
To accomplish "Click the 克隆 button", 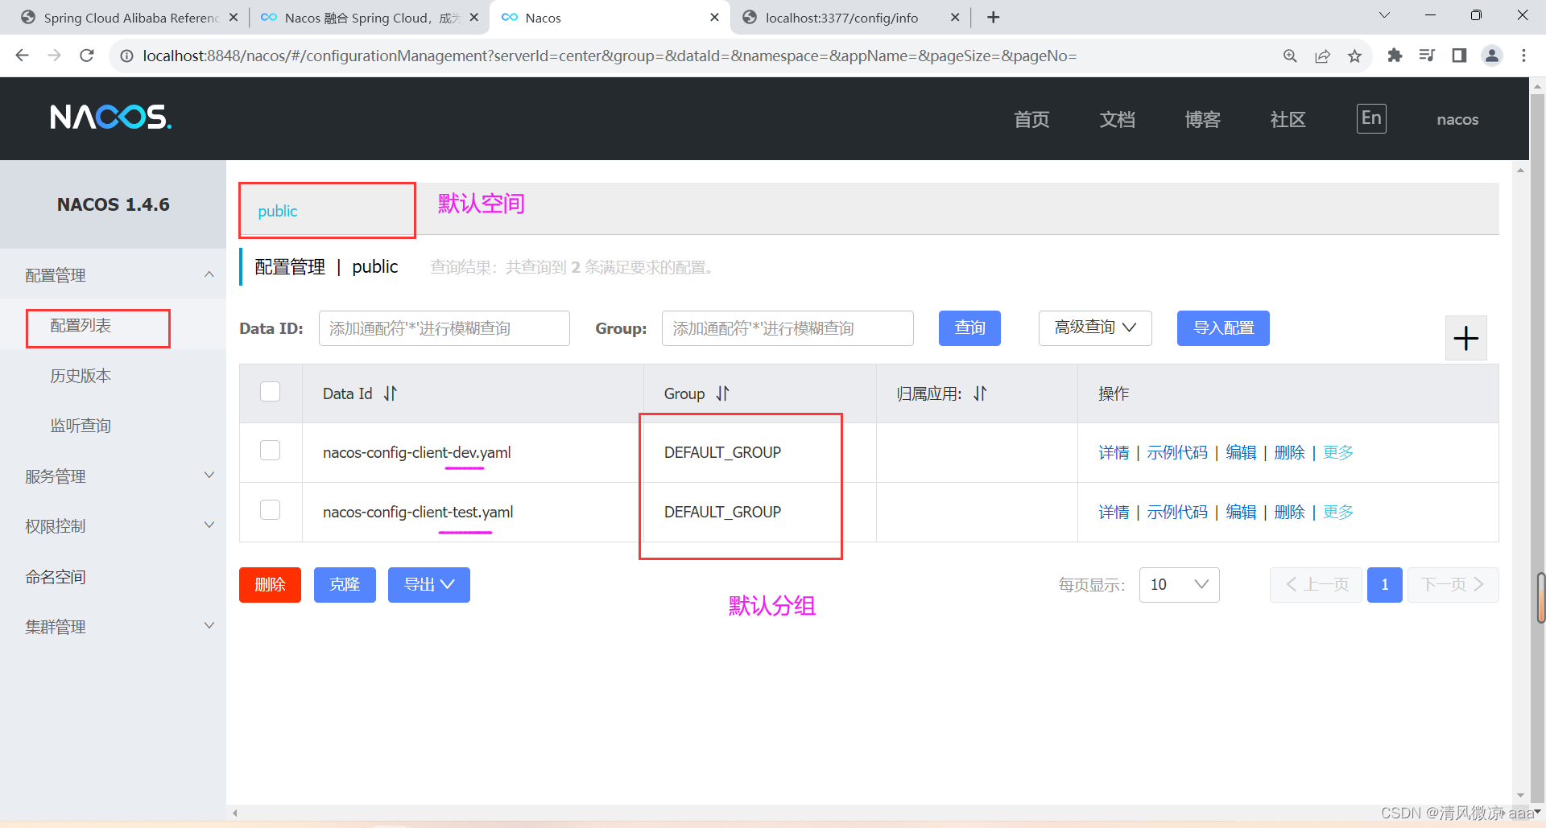I will (x=345, y=585).
